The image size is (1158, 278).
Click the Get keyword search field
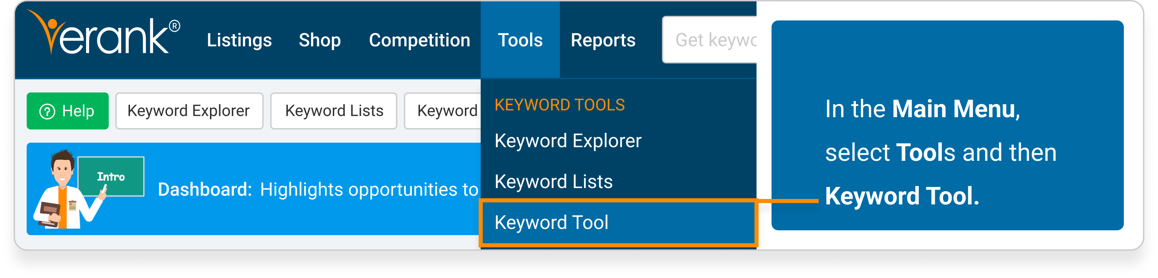pyautogui.click(x=710, y=40)
